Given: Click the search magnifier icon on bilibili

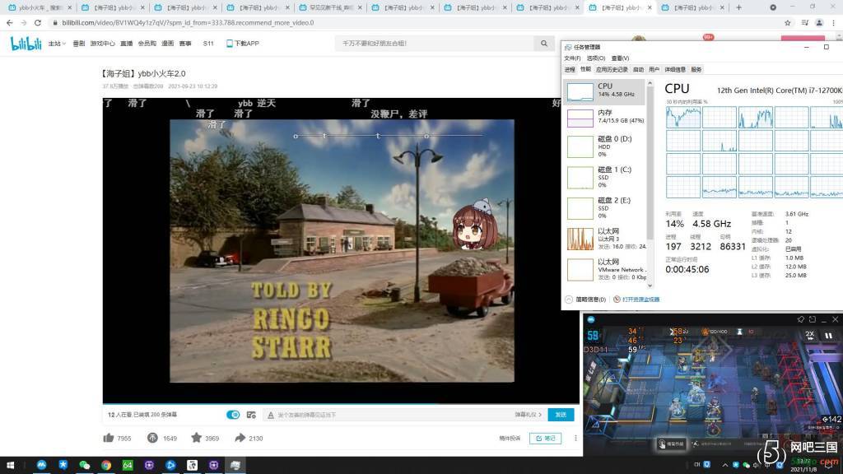Looking at the screenshot, I should pos(544,44).
